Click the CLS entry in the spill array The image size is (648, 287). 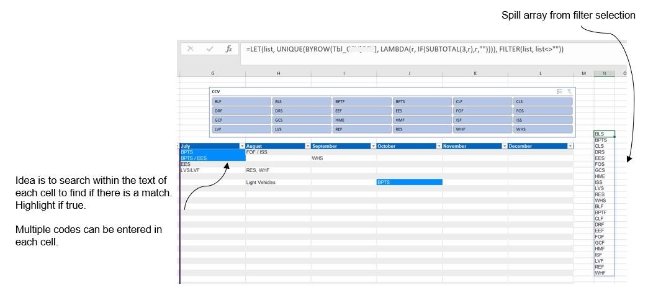click(604, 146)
